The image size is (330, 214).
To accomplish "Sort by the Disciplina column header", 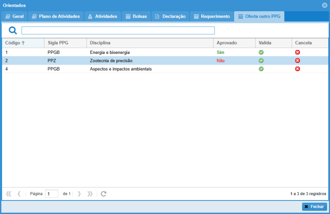I will coord(100,43).
